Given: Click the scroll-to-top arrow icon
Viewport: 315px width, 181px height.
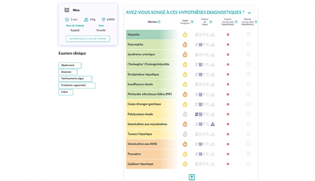Looking at the screenshot, I should (x=191, y=177).
